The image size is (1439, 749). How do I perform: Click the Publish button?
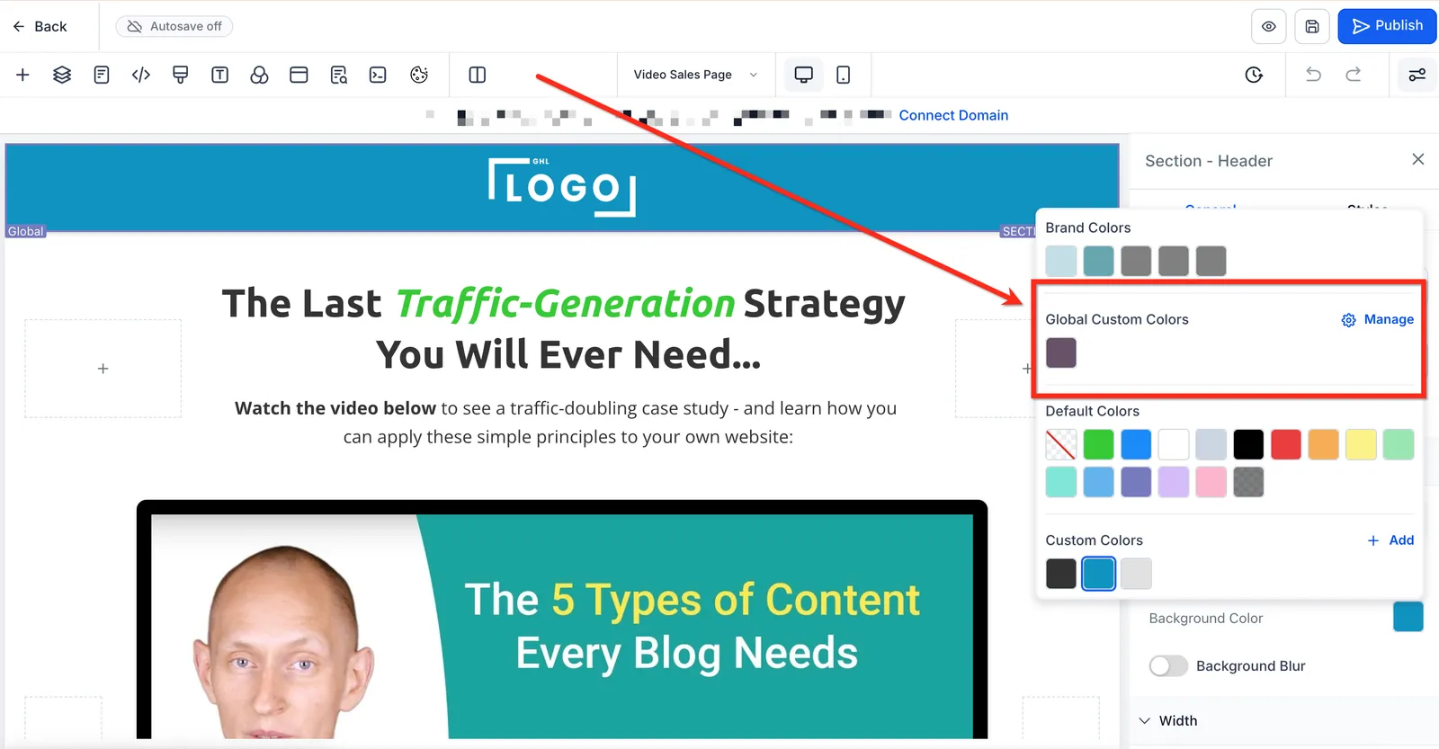(x=1387, y=26)
